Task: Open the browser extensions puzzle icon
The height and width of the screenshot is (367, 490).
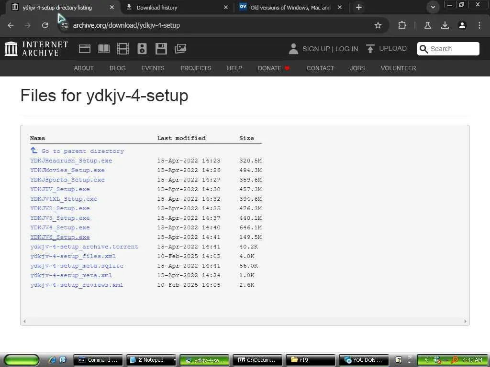Action: coord(402,25)
